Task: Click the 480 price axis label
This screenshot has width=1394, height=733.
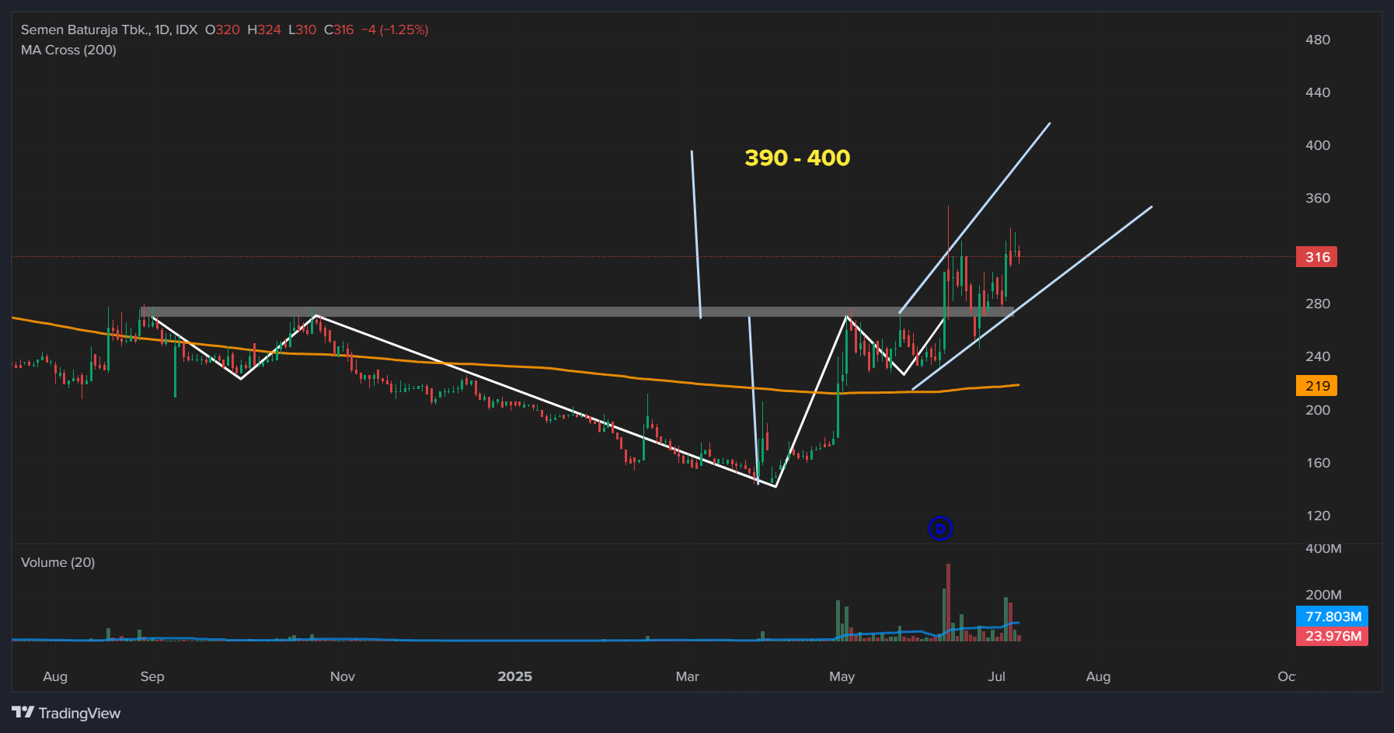Action: tap(1317, 40)
